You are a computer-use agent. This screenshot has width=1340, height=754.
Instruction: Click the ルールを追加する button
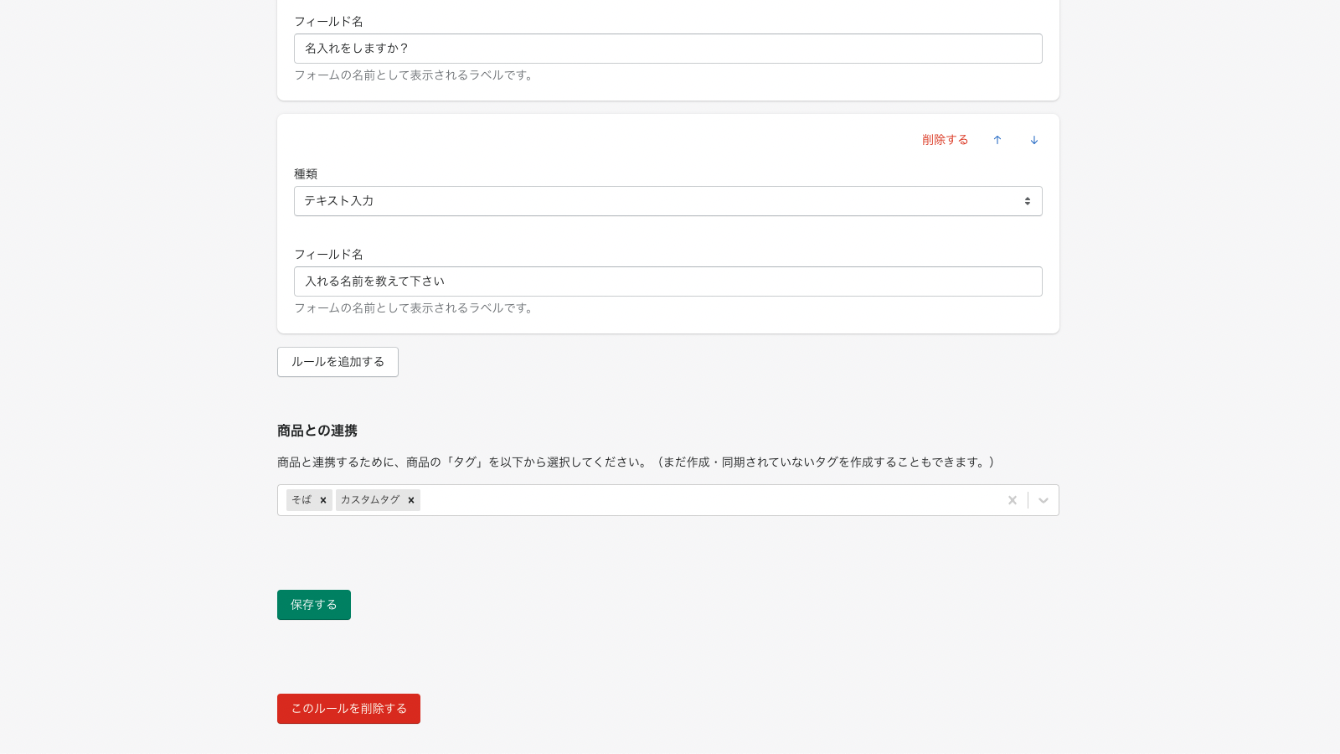click(x=338, y=362)
